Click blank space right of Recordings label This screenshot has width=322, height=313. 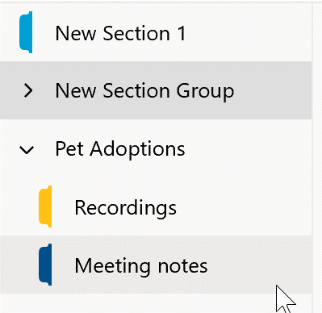coord(242,207)
